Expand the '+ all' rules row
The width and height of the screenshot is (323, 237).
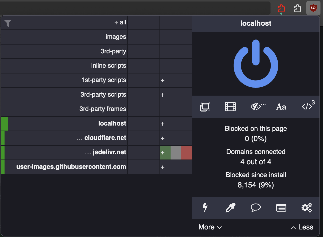[120, 23]
